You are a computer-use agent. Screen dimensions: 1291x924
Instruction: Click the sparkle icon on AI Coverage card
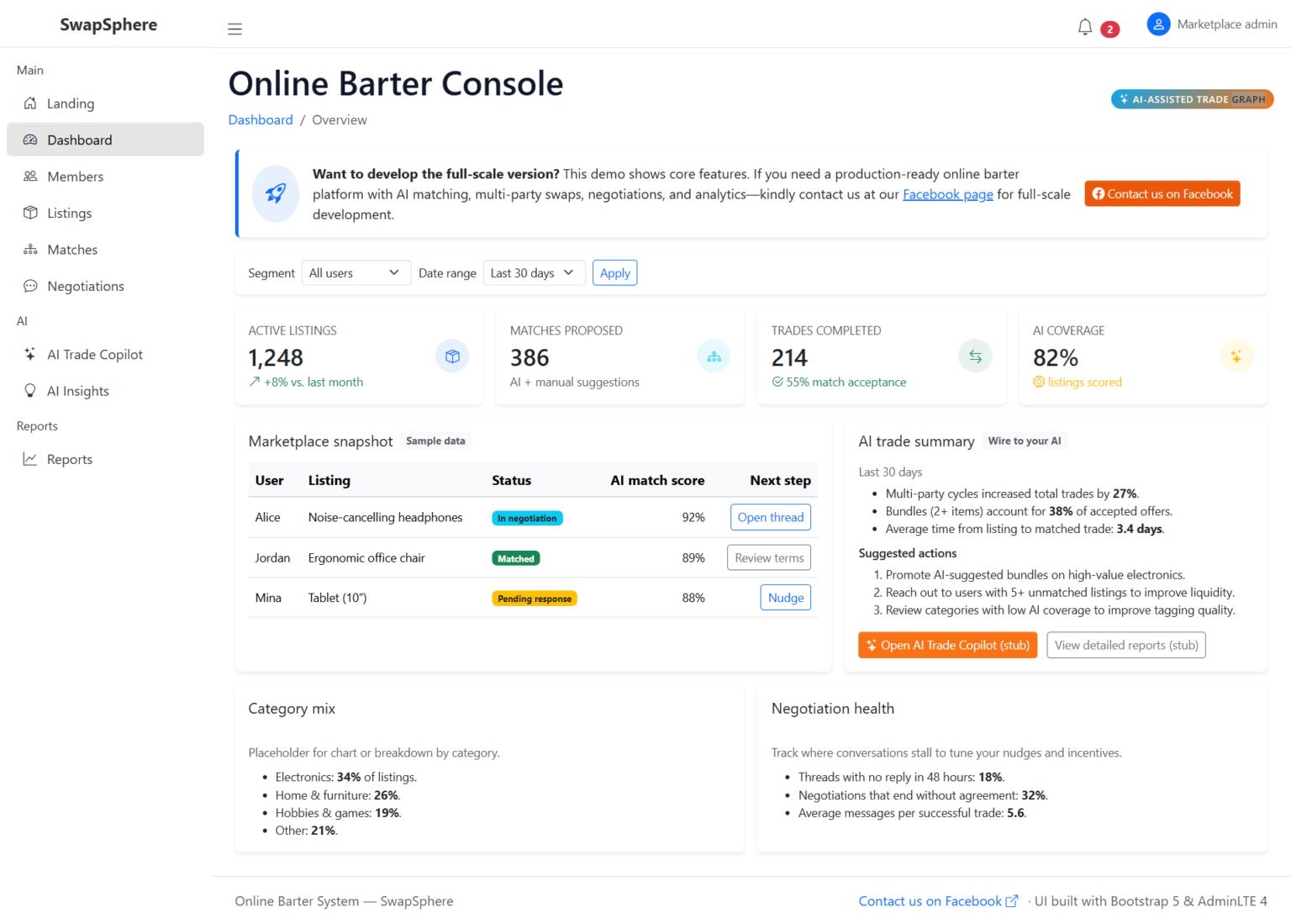(x=1236, y=356)
